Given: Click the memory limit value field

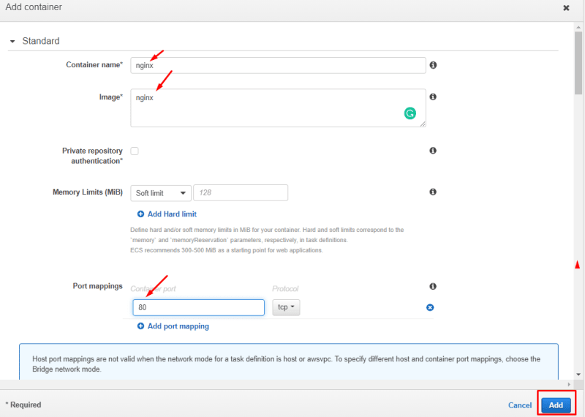Looking at the screenshot, I should coord(241,192).
